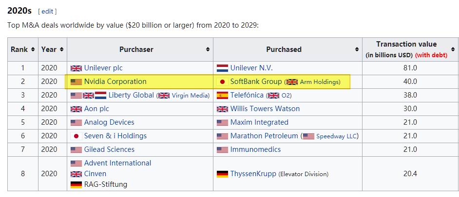
Task: Click the UK flag beside Unilever plc
Action: point(76,68)
